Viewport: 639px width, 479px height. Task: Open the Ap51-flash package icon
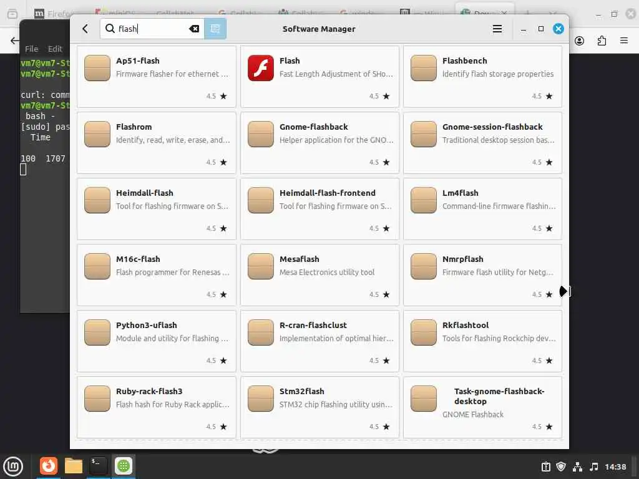coord(97,68)
